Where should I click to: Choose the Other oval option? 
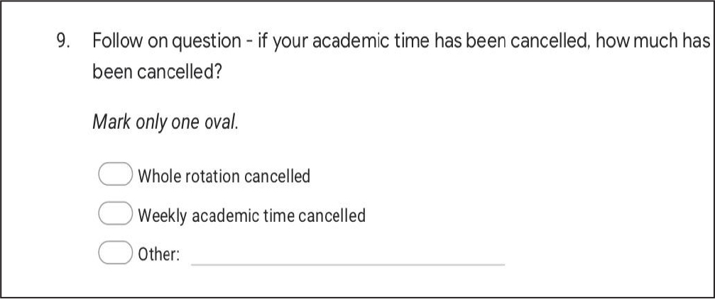click(x=115, y=254)
